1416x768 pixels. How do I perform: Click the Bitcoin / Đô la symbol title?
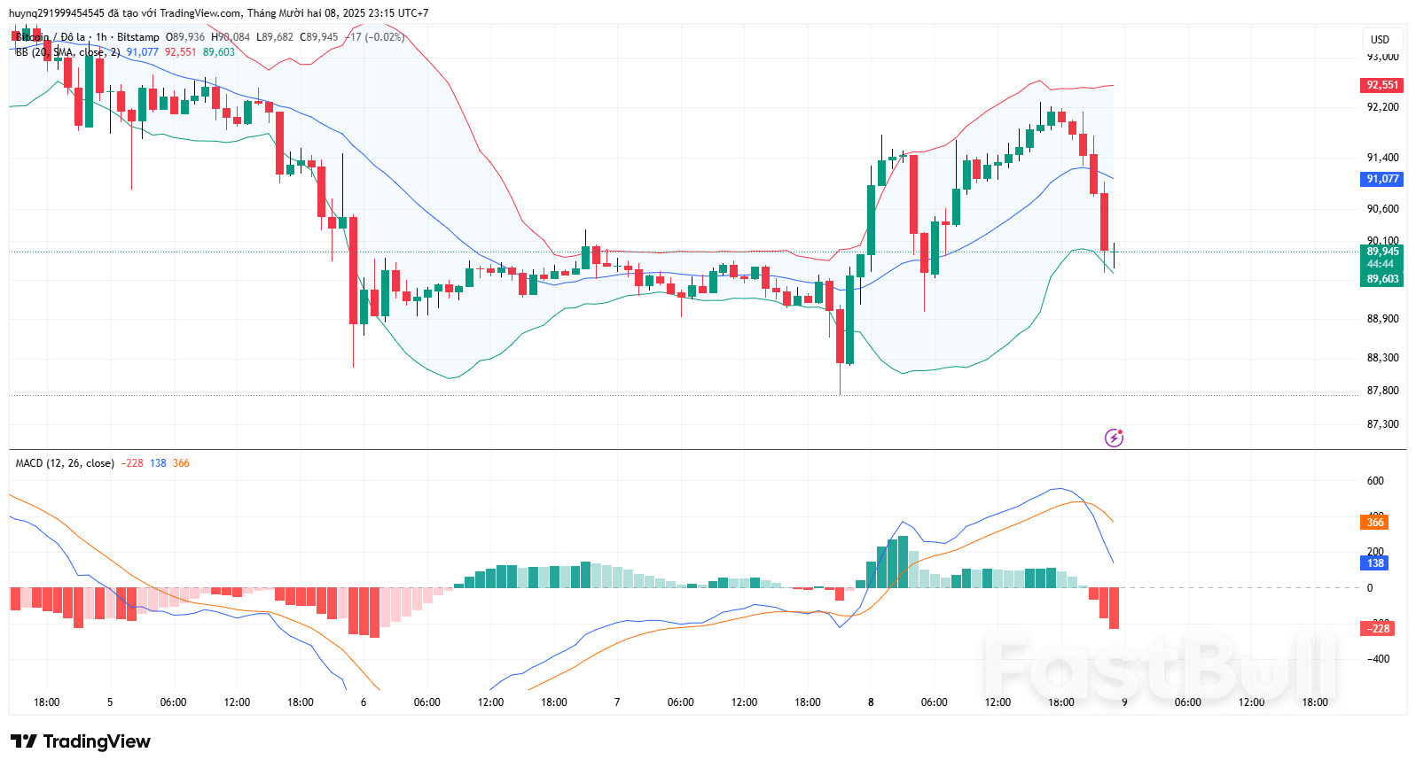click(x=51, y=37)
